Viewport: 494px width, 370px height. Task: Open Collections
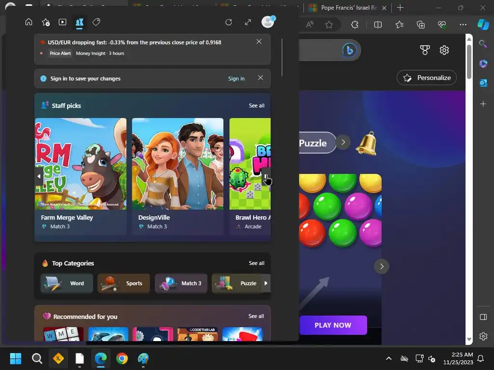(x=421, y=25)
